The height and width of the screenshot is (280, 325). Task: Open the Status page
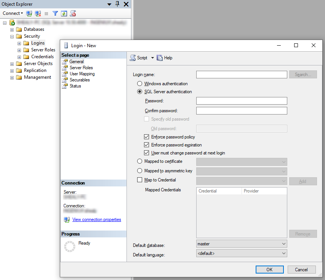75,86
